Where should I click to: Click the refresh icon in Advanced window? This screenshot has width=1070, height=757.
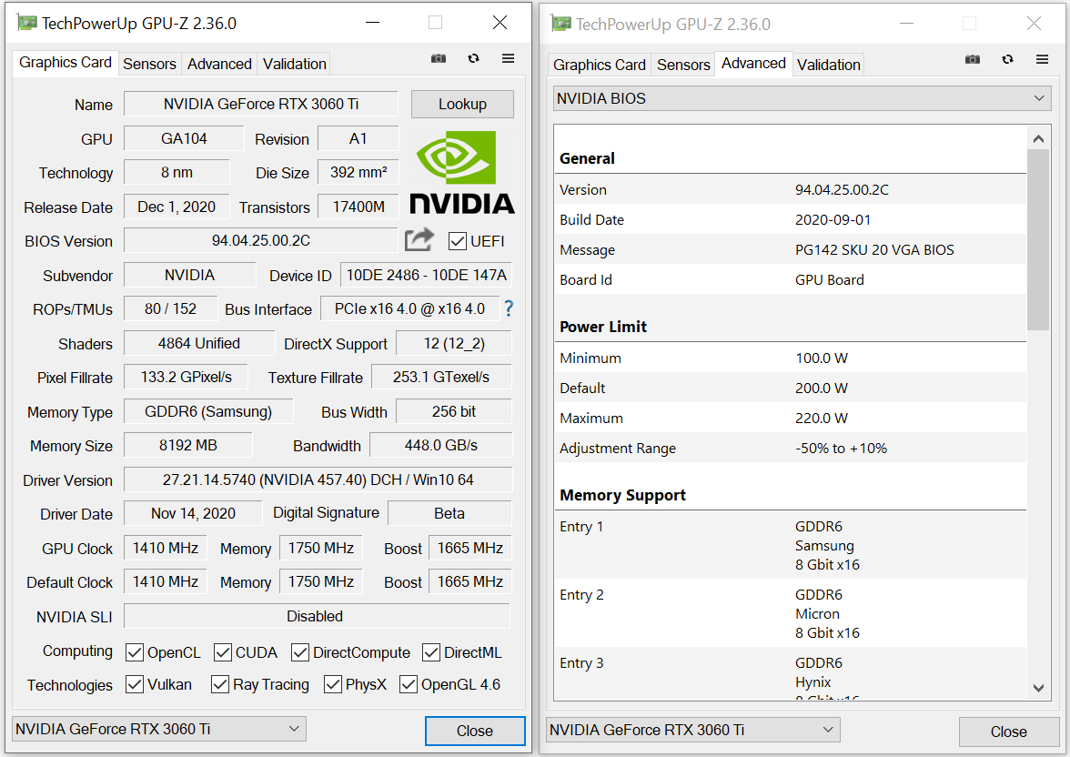(1007, 60)
